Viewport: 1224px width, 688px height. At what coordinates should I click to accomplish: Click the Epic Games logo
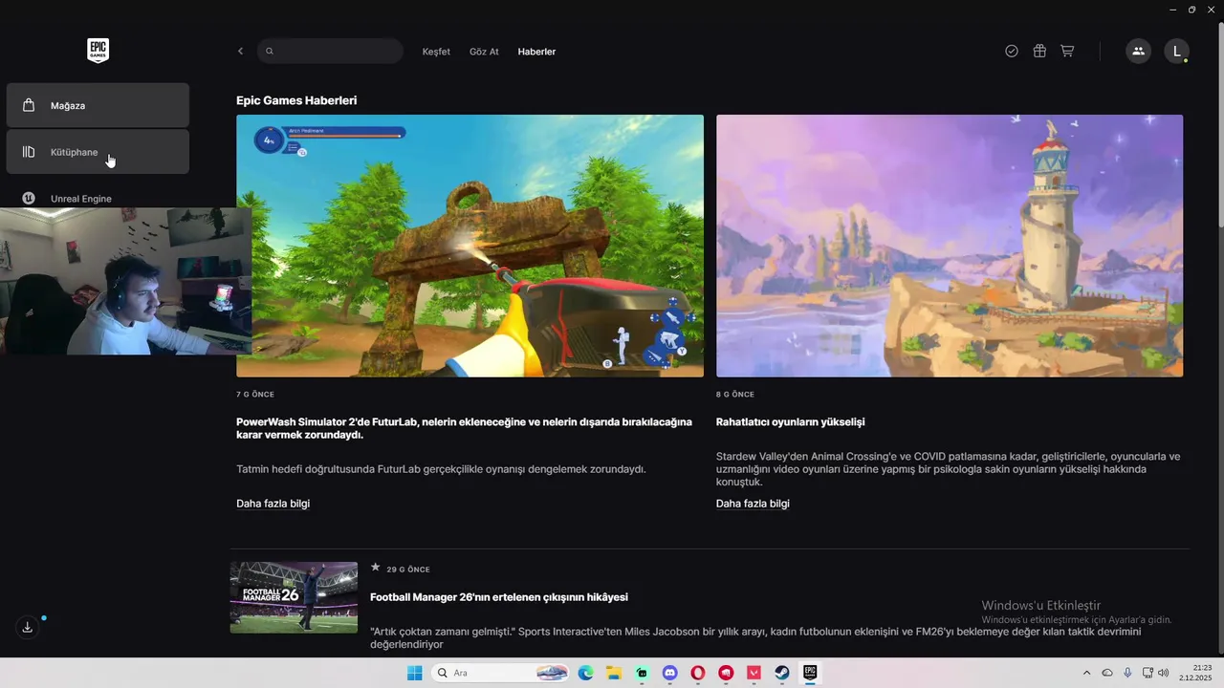coord(98,51)
